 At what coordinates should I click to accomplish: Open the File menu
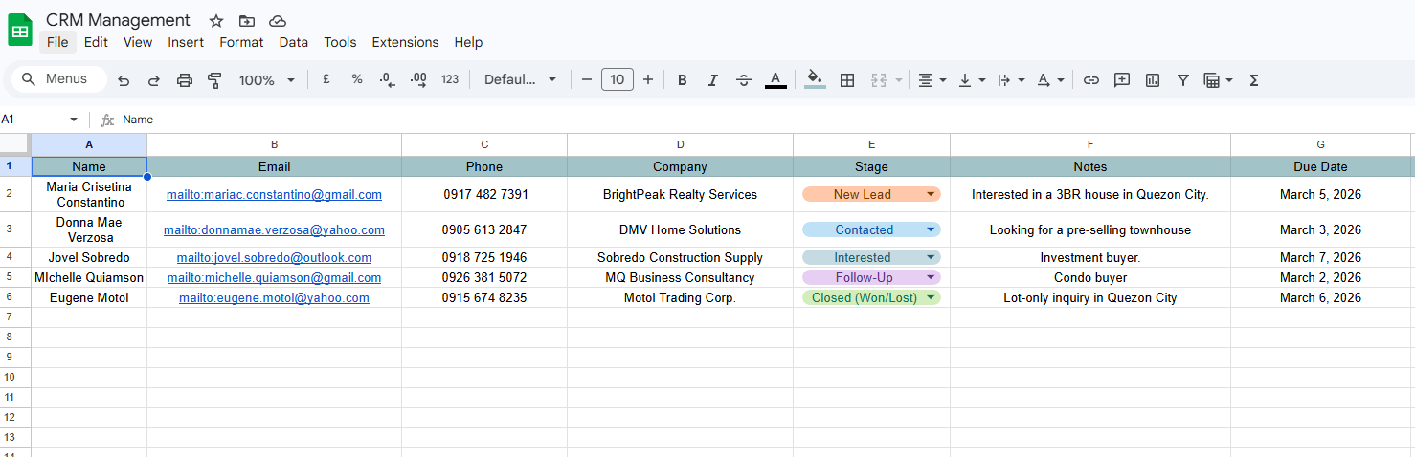point(57,42)
